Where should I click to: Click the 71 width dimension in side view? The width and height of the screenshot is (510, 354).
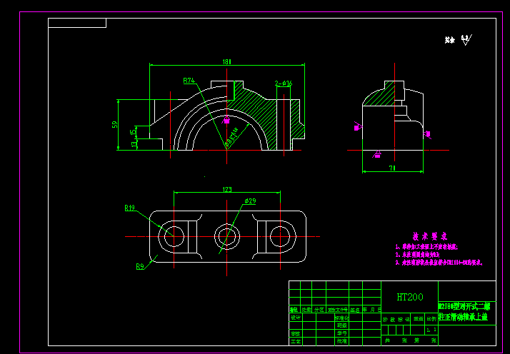click(393, 168)
